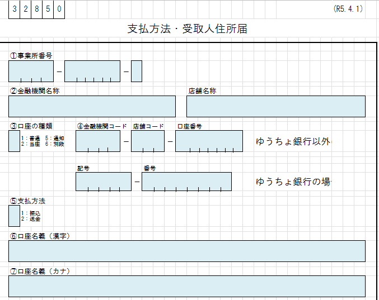Click the 記号 input field
Image resolution: width=379 pixels, height=300 pixels.
click(104, 182)
